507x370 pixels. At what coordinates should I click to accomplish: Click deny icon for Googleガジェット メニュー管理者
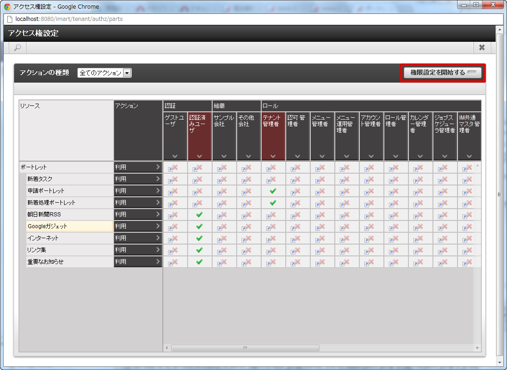point(320,227)
